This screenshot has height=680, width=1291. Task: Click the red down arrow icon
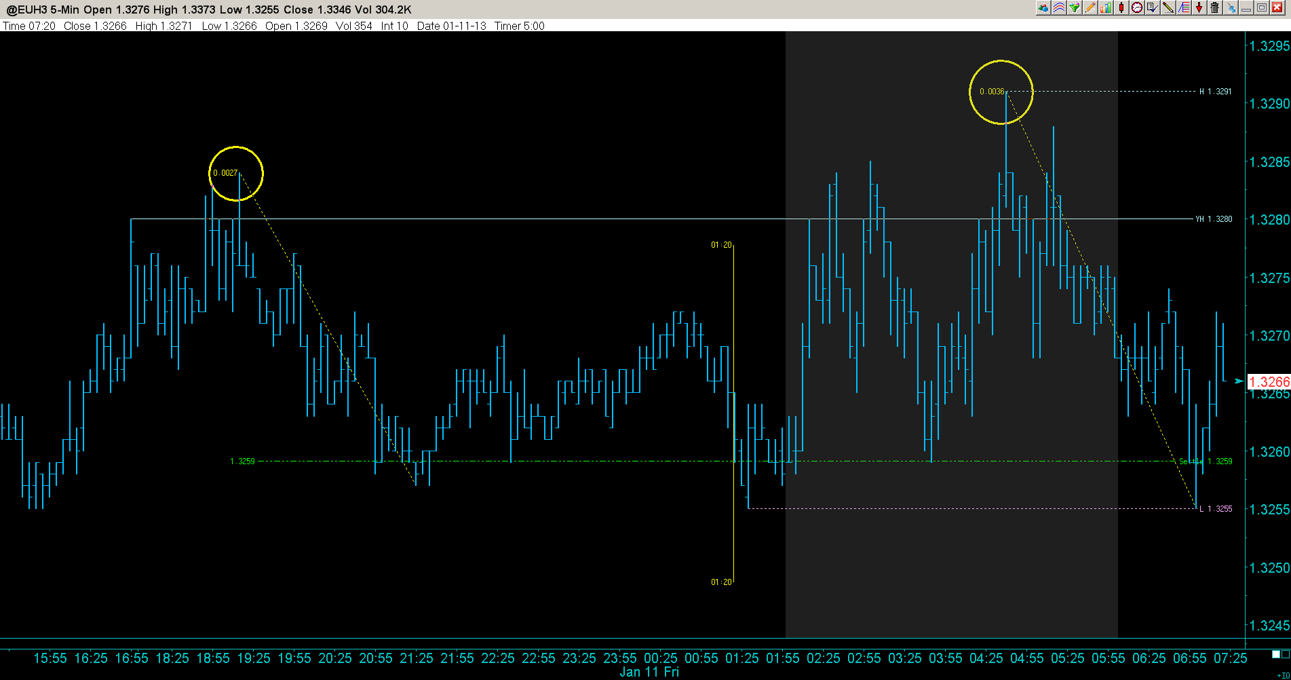1199,7
